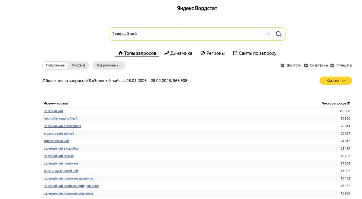Click the Формулировка column header
The width and height of the screenshot is (362, 199).
(56, 103)
